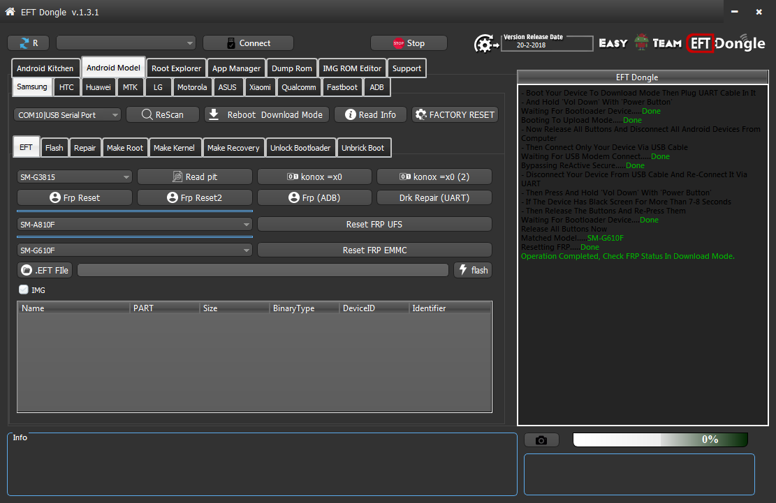Toggle the IMG checkbox

[x=23, y=290]
